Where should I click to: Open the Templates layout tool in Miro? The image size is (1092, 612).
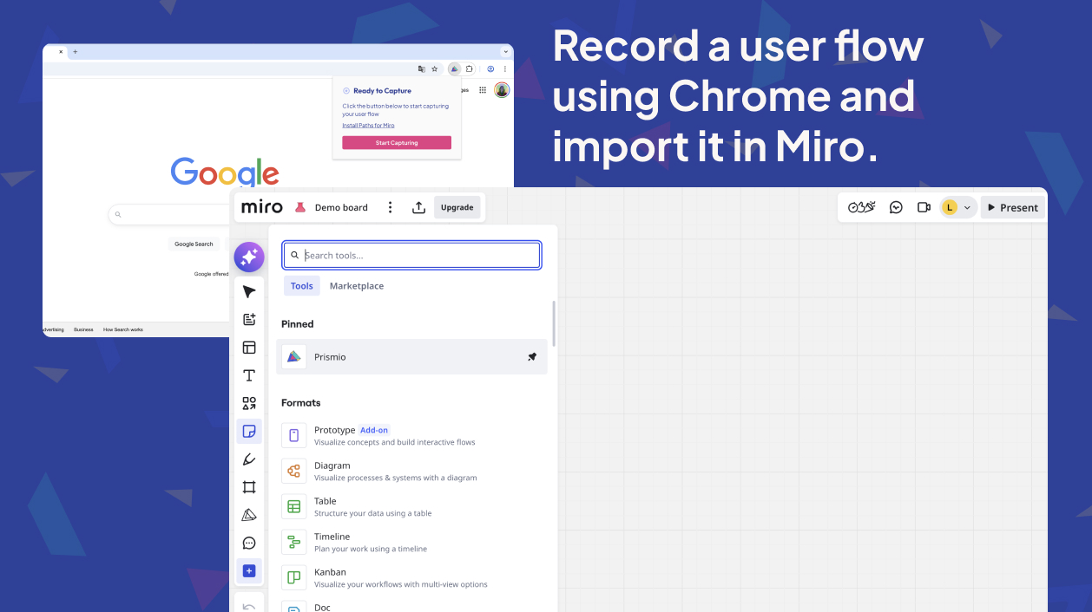click(x=249, y=348)
